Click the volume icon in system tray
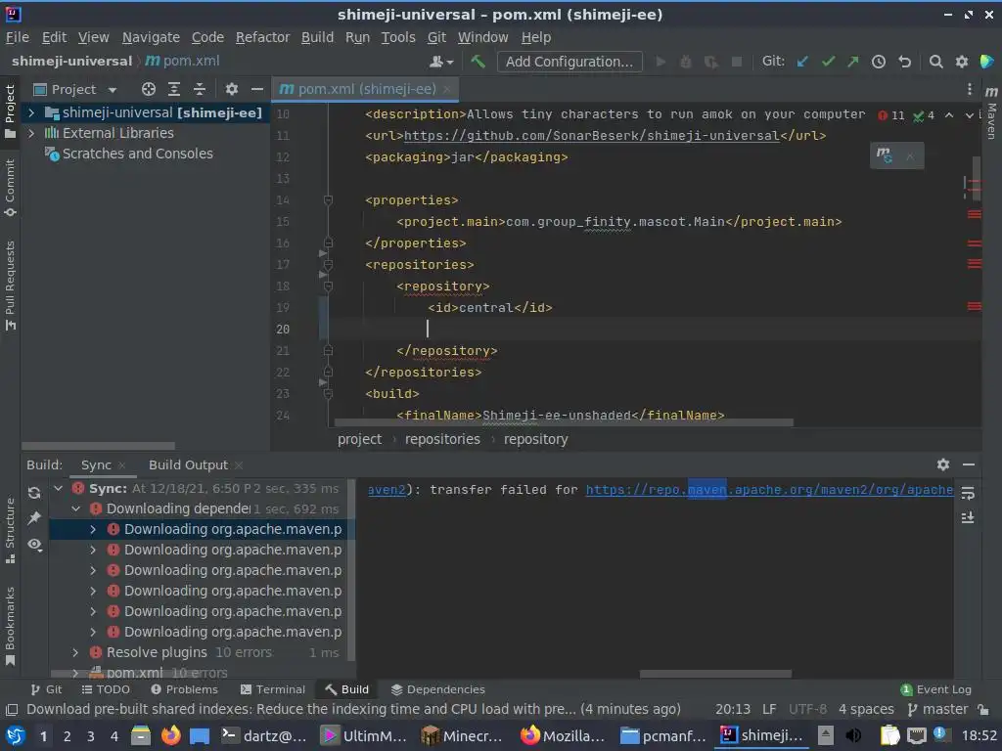The height and width of the screenshot is (751, 1002). point(853,735)
